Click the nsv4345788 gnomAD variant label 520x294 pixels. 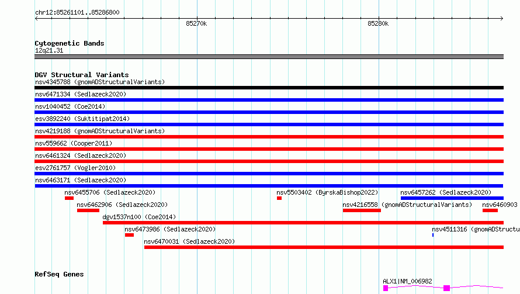(x=100, y=82)
